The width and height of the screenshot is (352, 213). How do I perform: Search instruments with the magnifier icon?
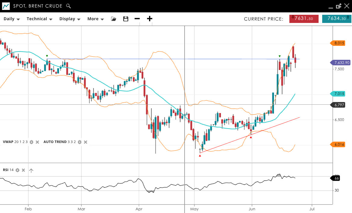tap(68, 6)
